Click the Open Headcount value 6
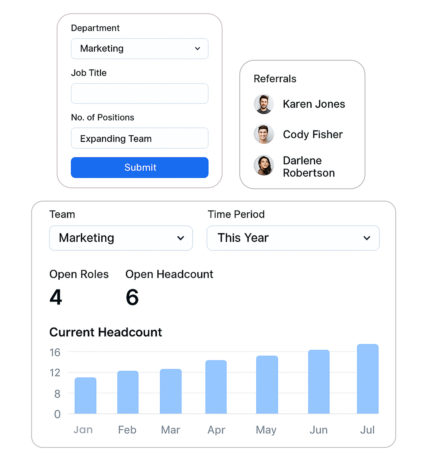The width and height of the screenshot is (425, 460). [x=132, y=297]
